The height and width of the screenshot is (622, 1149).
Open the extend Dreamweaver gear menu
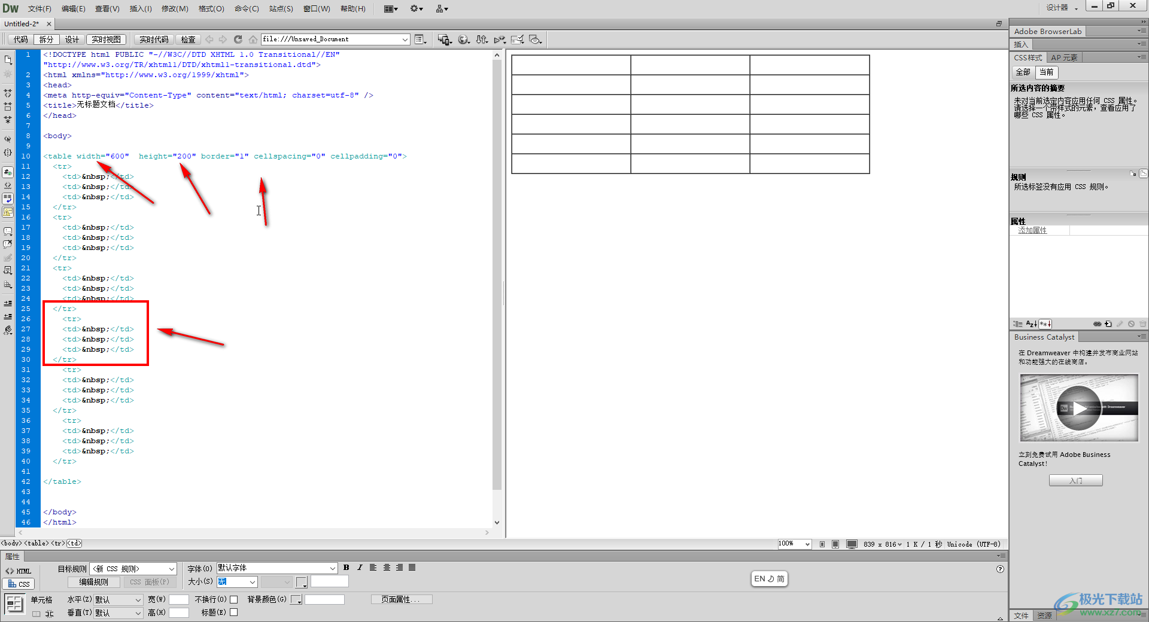pyautogui.click(x=417, y=8)
